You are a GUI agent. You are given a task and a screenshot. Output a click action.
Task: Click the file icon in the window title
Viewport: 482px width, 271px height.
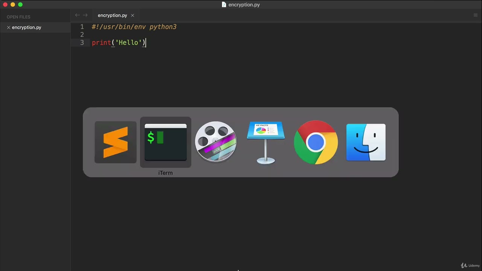tap(224, 5)
